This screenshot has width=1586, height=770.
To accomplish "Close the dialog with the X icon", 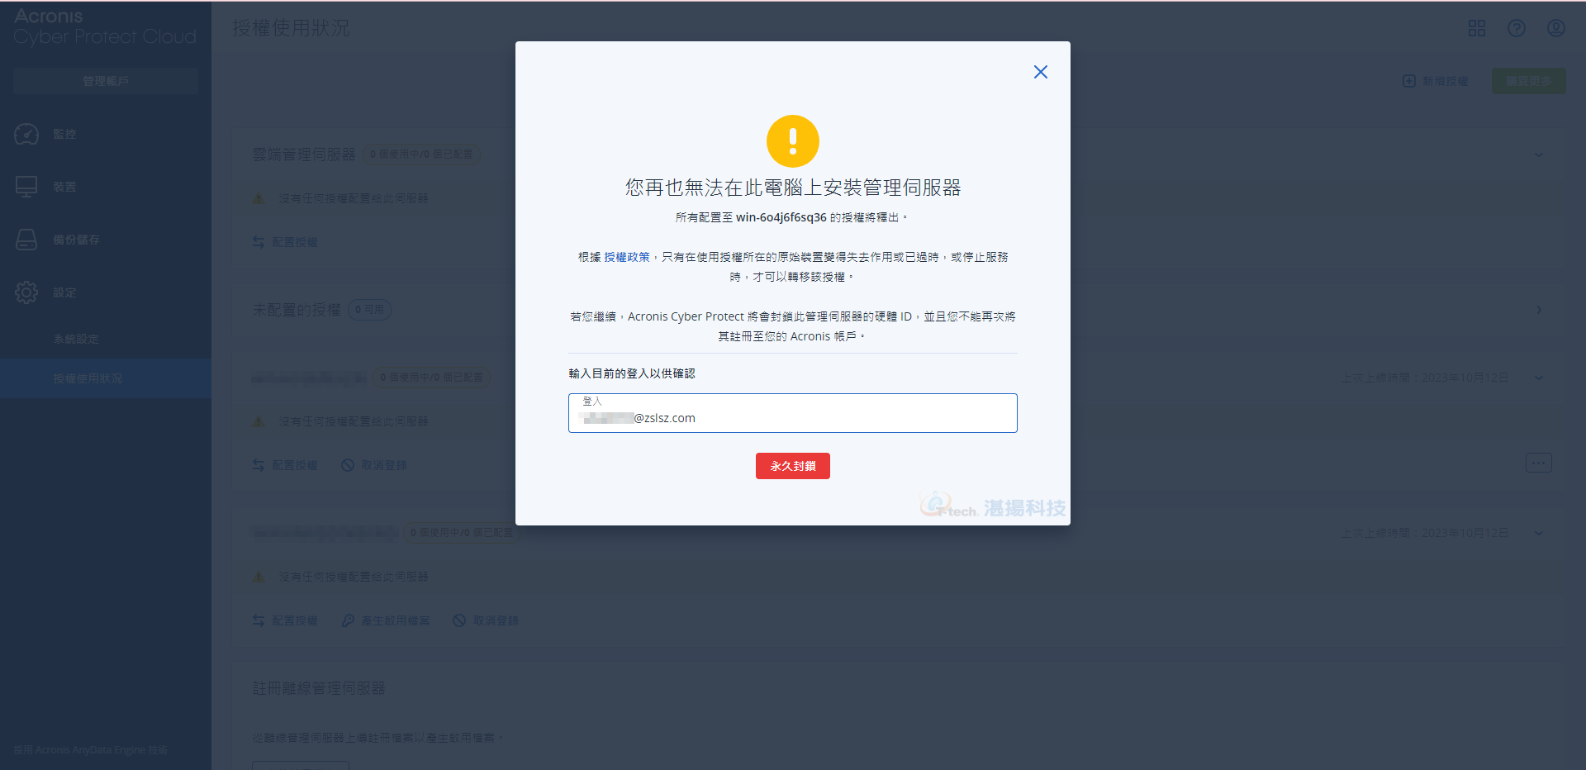I will pos(1041,72).
